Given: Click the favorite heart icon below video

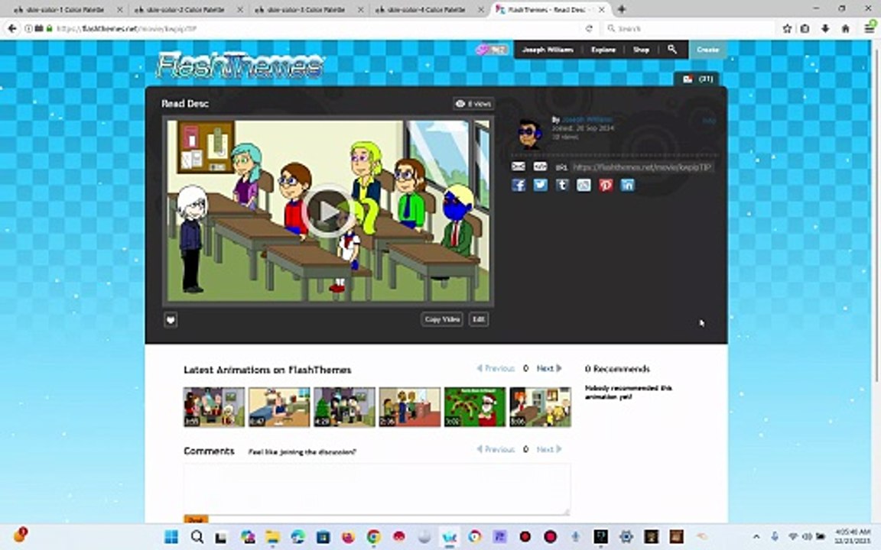Looking at the screenshot, I should pyautogui.click(x=171, y=320).
